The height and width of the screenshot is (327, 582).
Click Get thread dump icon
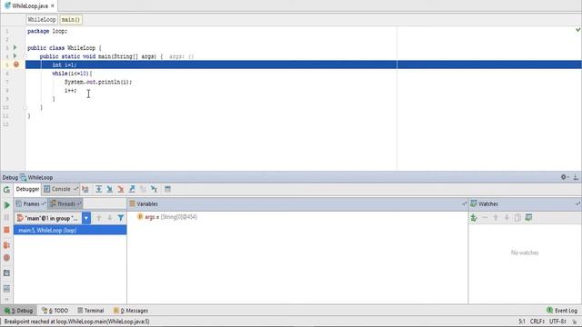tap(6, 273)
